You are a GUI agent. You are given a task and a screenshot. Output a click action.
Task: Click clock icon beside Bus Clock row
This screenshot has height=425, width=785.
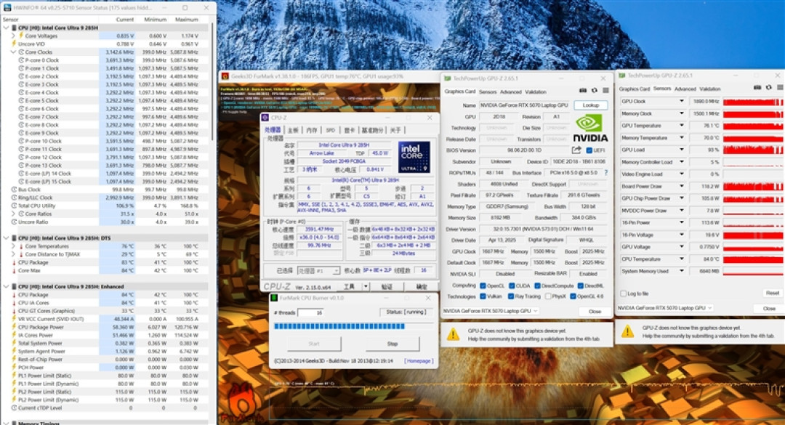point(14,190)
